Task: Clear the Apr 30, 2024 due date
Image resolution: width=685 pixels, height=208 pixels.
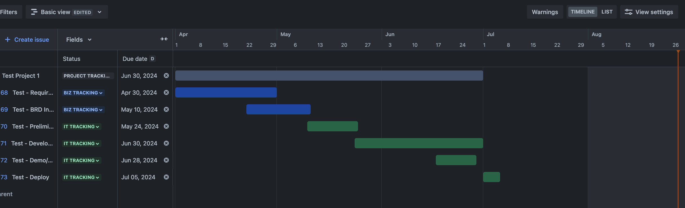Action: click(166, 92)
